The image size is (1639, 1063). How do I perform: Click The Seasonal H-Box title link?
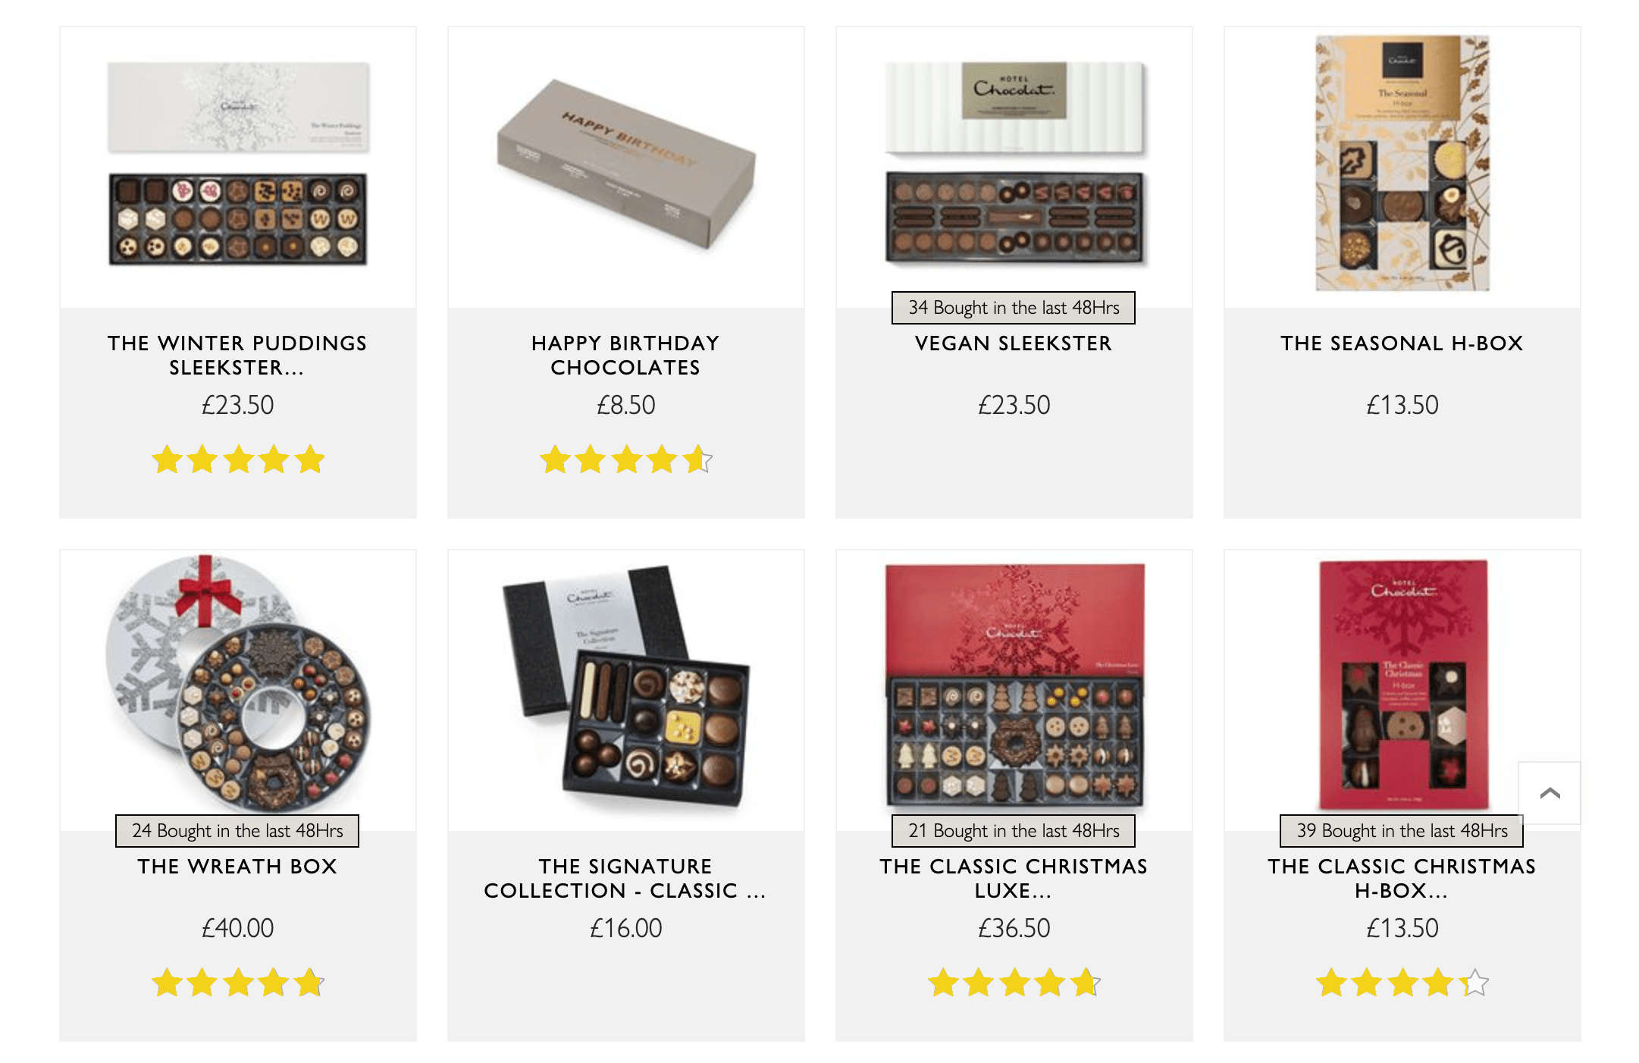(1402, 343)
